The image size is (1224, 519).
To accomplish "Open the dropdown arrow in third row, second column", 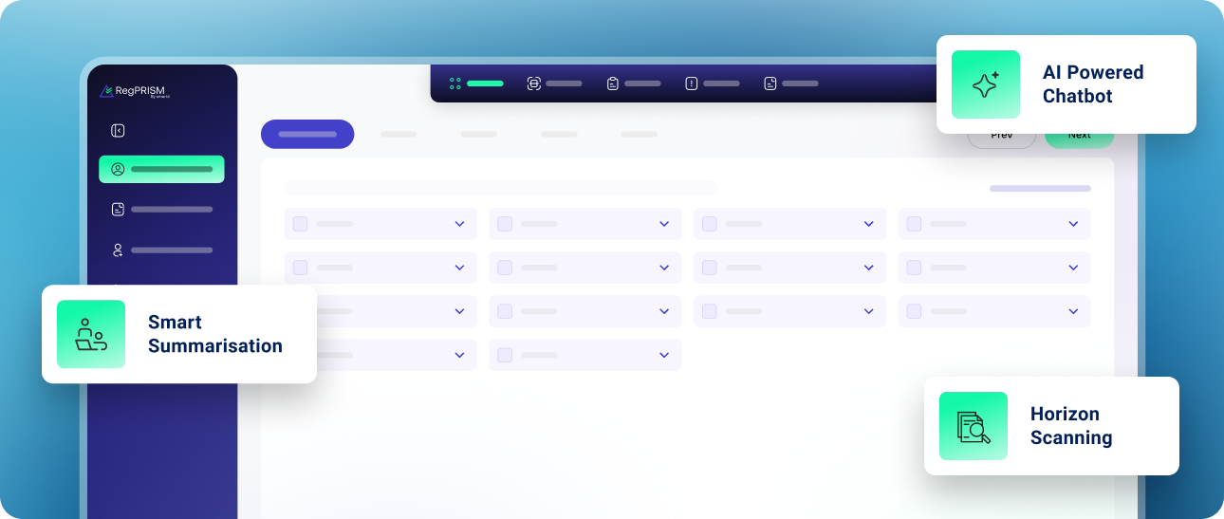I will click(664, 311).
